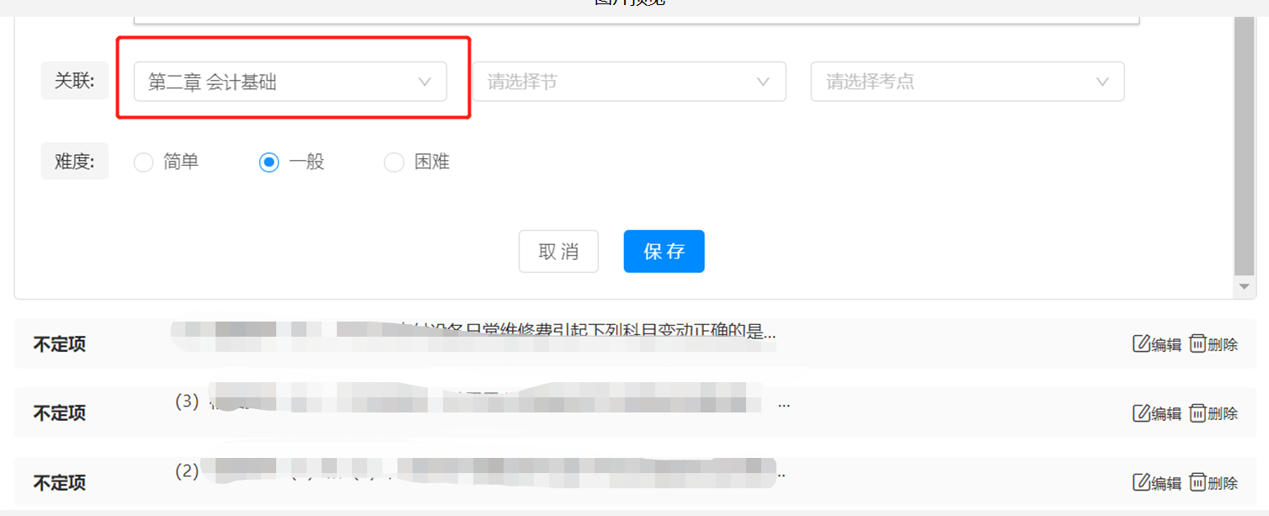
Task: Choose the 困难 difficulty radio button
Action: point(394,162)
